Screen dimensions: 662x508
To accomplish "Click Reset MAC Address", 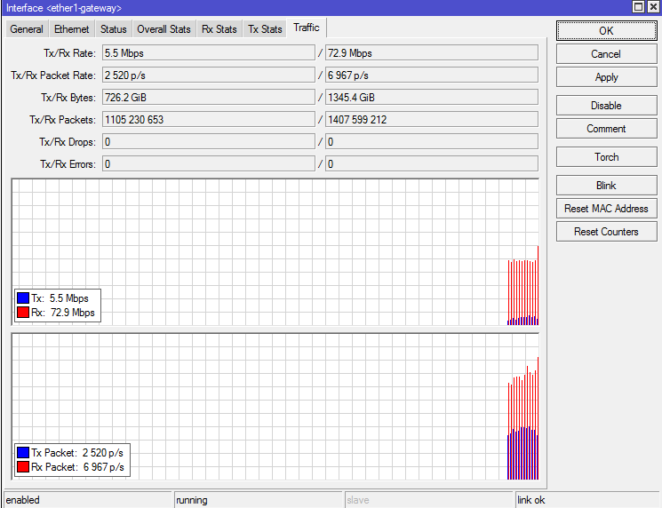I will point(606,209).
